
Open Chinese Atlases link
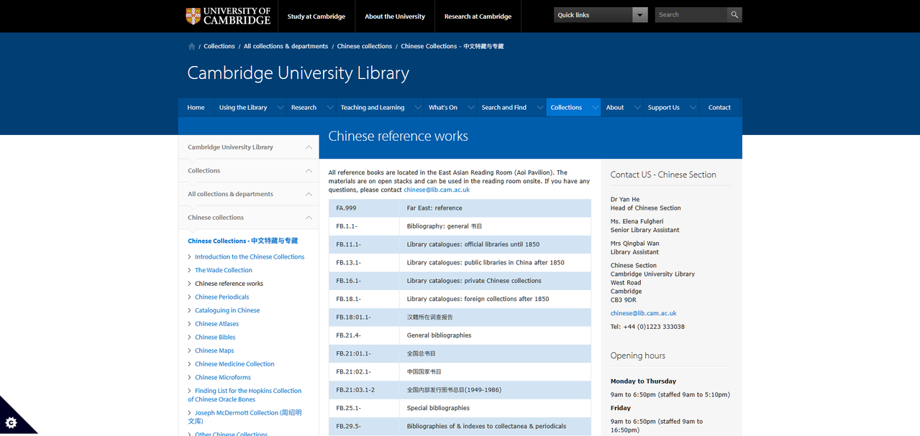click(217, 324)
